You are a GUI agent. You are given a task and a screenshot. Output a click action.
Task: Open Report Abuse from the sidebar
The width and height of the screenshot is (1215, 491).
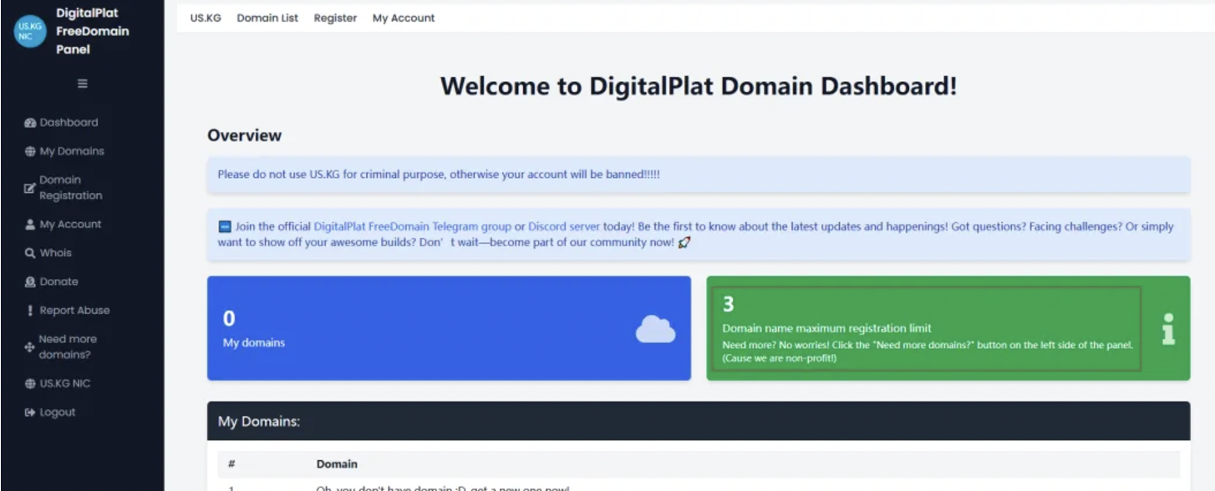(74, 311)
